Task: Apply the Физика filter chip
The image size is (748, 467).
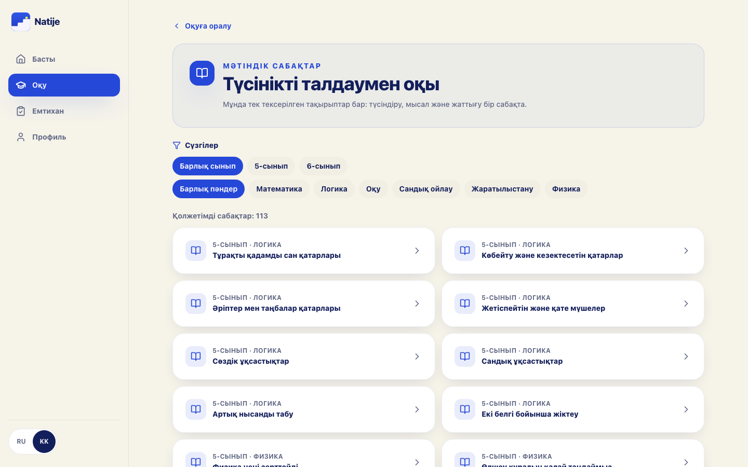Action: click(566, 189)
